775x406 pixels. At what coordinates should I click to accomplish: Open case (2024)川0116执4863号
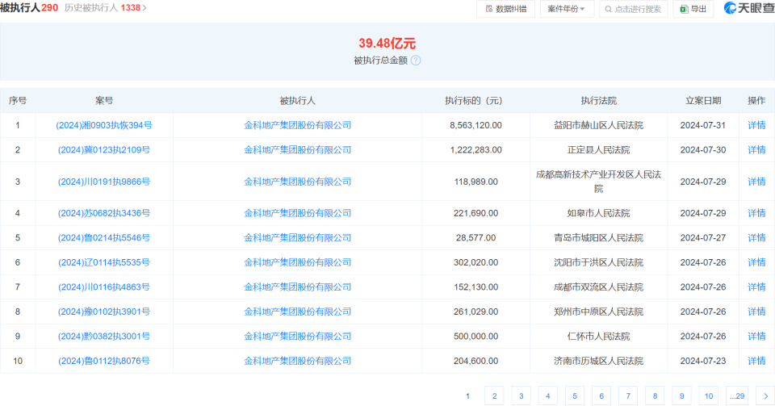104,287
